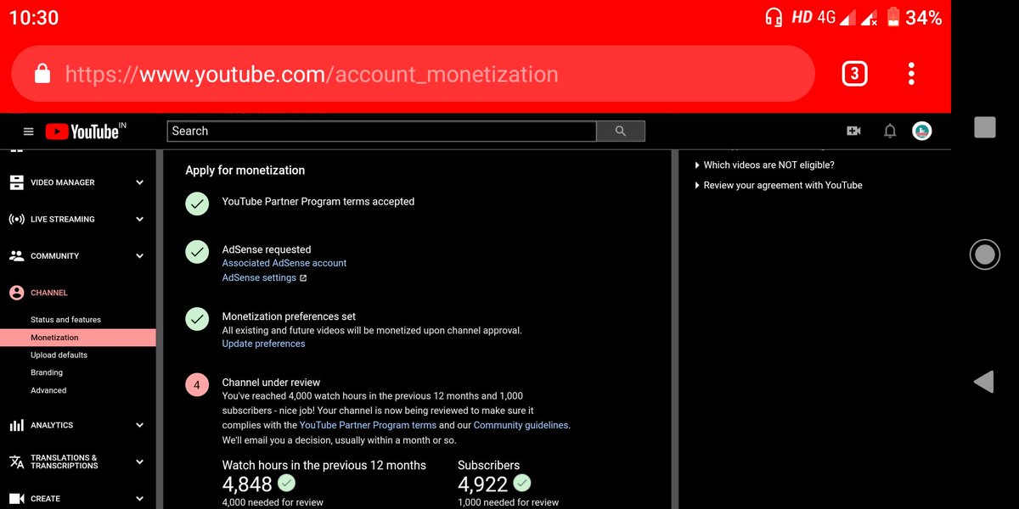The width and height of the screenshot is (1019, 509).
Task: Expand the Community section chevron
Action: click(139, 255)
